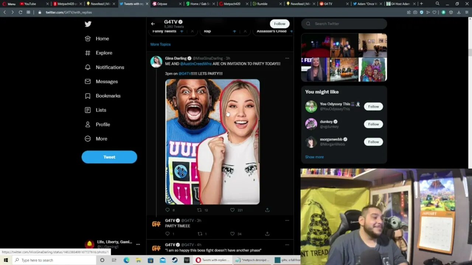Go back using the G4TV header arrow

pos(153,24)
